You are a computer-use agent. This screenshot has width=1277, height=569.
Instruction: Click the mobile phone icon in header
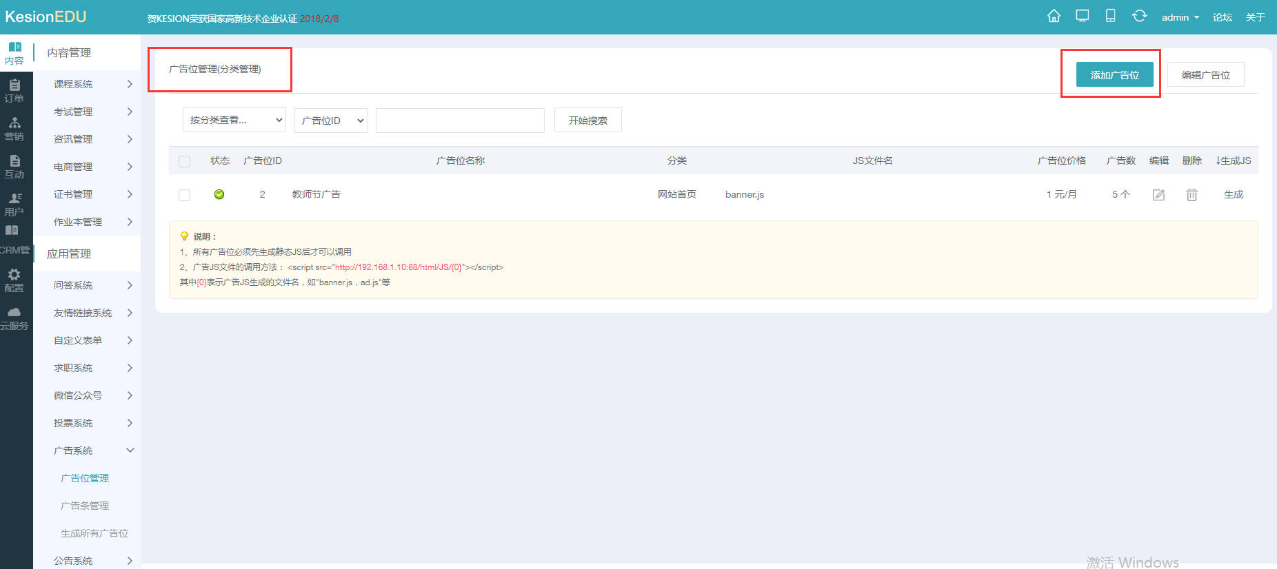[x=1111, y=16]
